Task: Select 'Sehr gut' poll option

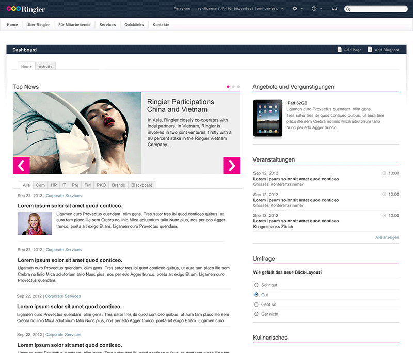Action: pyautogui.click(x=256, y=285)
